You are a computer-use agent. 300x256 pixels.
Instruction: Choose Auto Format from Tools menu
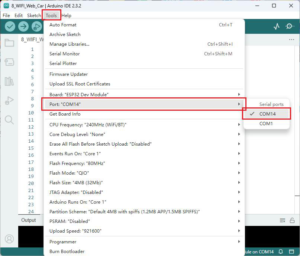(x=144, y=25)
